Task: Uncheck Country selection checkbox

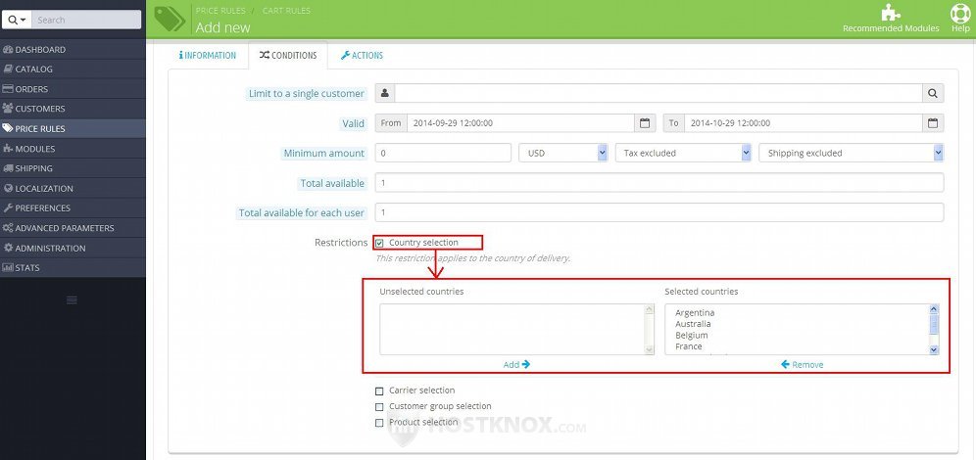Action: 379,243
